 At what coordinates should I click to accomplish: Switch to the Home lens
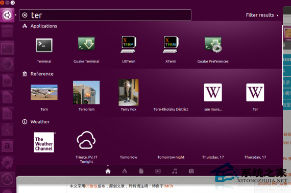108,171
